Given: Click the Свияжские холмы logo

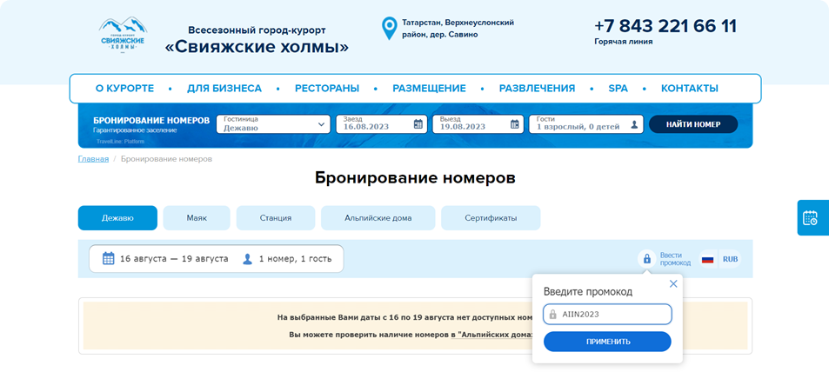Looking at the screenshot, I should click(x=124, y=34).
